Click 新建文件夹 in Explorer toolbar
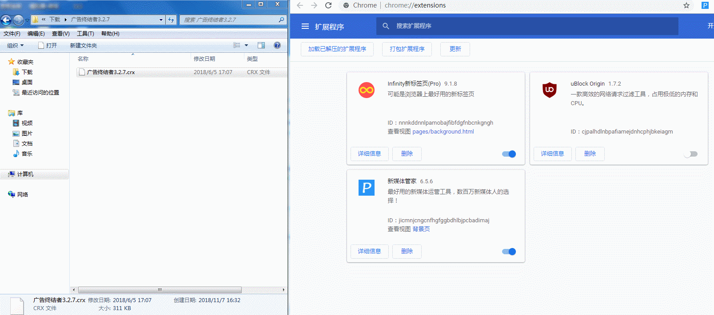 click(84, 45)
